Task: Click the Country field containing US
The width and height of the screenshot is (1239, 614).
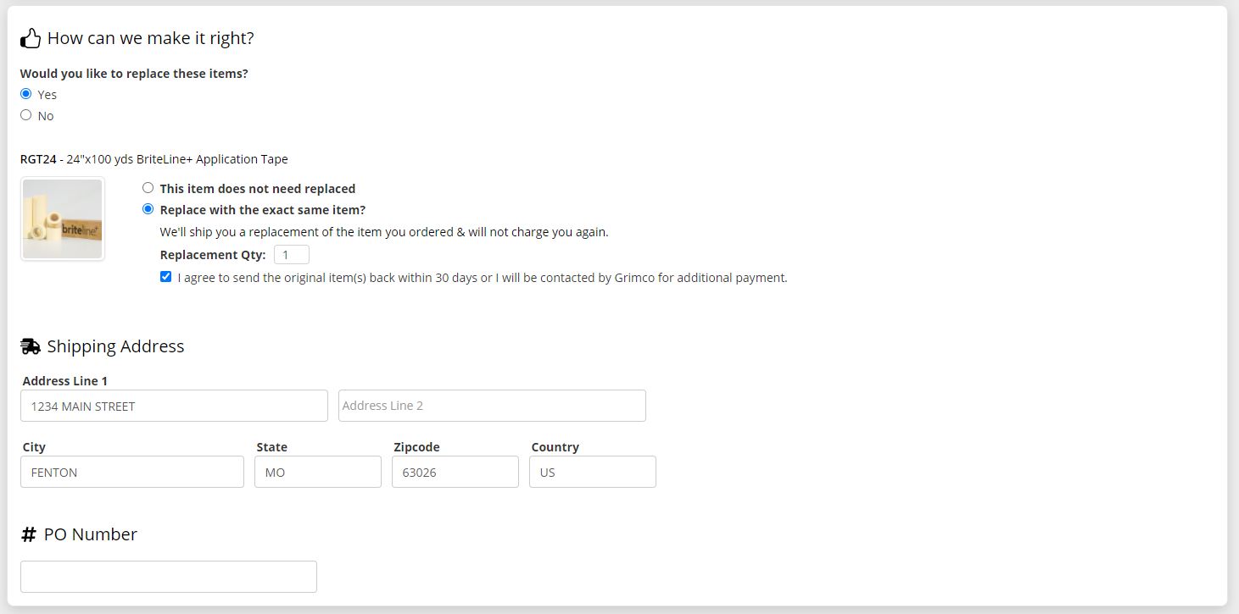Action: point(593,472)
